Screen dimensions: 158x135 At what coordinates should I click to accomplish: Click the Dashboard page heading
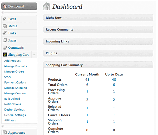click(x=67, y=7)
